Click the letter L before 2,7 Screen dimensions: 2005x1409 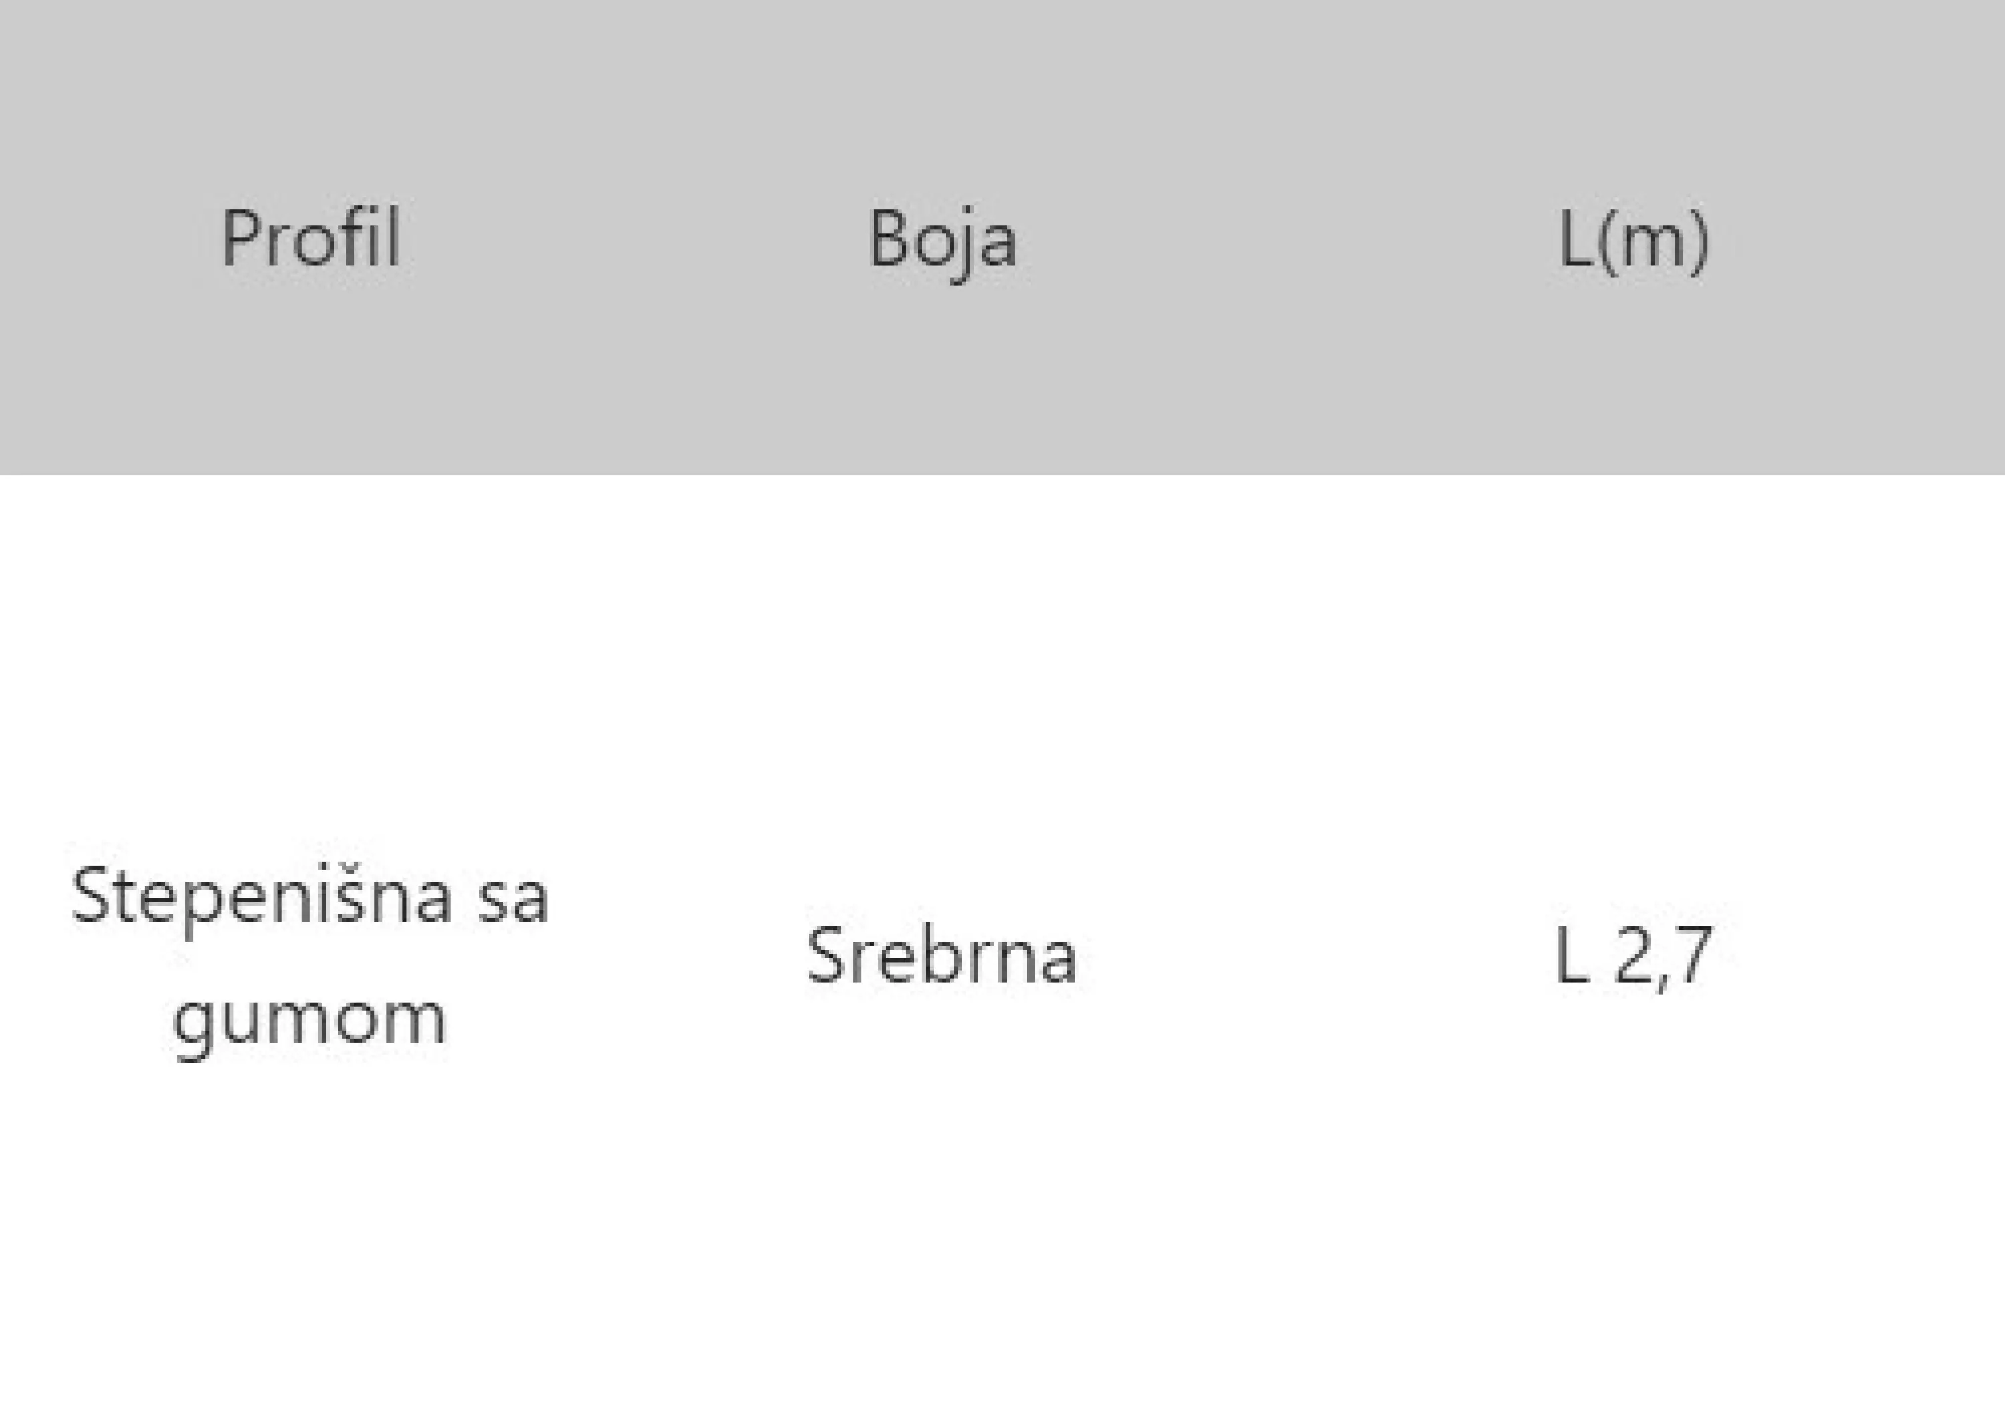coord(1572,954)
